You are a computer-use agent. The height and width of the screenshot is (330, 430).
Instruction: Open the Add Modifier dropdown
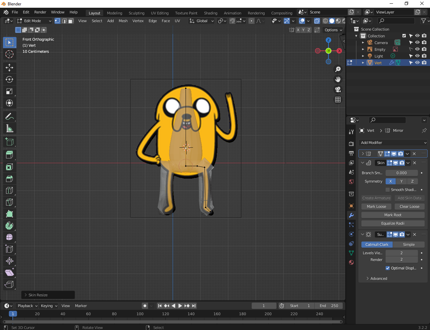[x=393, y=143]
